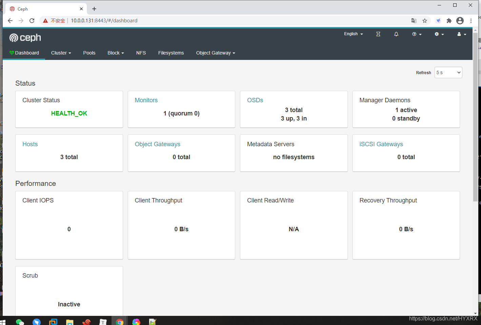Bookmark this page with star icon

point(425,21)
